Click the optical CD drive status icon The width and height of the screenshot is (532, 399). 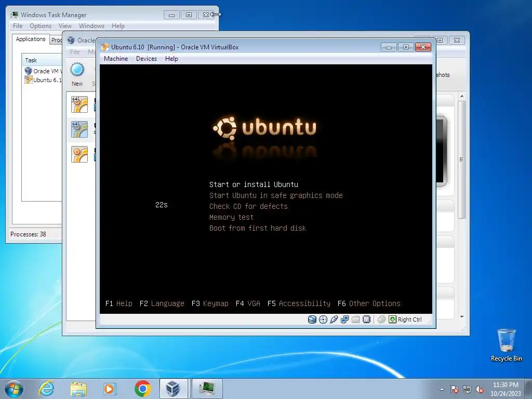(x=323, y=320)
